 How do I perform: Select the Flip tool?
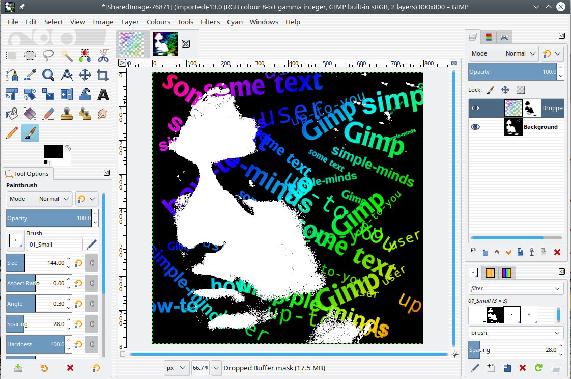(x=67, y=94)
